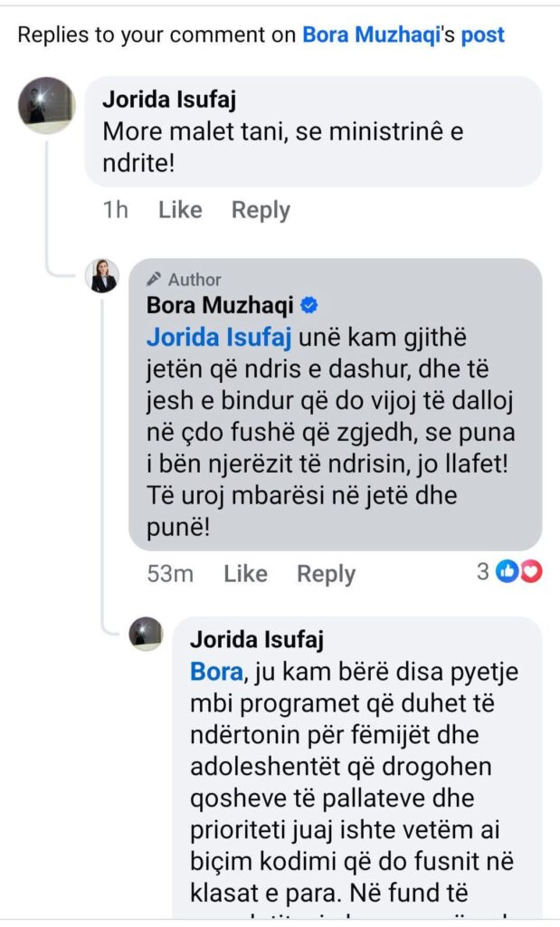Screen dimensions: 560x927
Task: Open the Bora Muzhaqi link in the header
Action: pyautogui.click(x=371, y=35)
